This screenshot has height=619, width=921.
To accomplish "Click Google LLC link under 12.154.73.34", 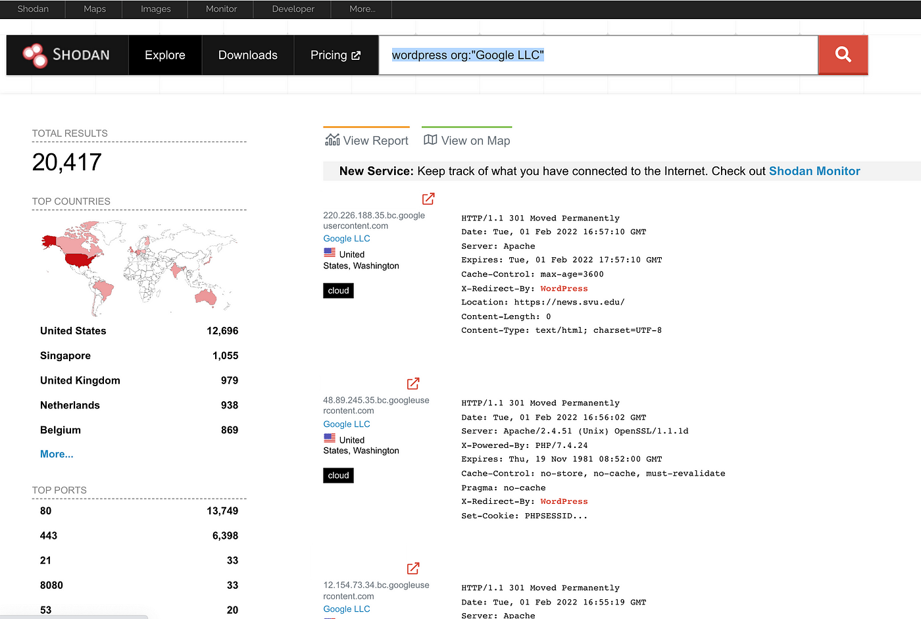I will 347,609.
